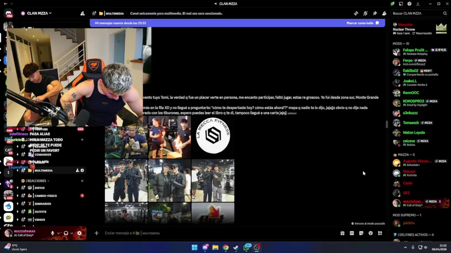Click the green download update icon

pyautogui.click(x=418, y=4)
